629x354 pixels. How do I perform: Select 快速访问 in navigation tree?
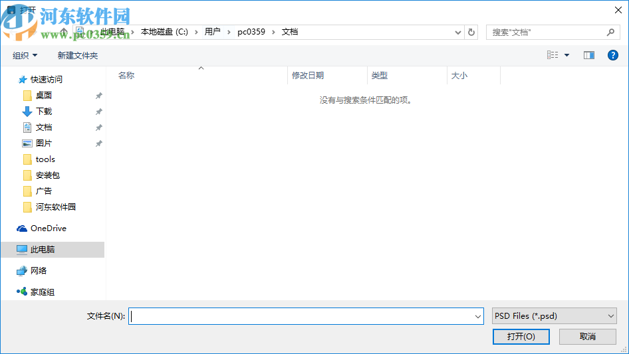click(47, 80)
